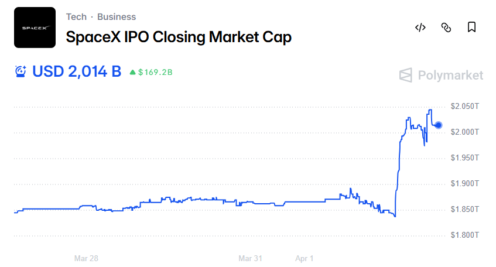Click the medal icon beside USD 2,014 B
This screenshot has width=496, height=267.
coord(21,72)
